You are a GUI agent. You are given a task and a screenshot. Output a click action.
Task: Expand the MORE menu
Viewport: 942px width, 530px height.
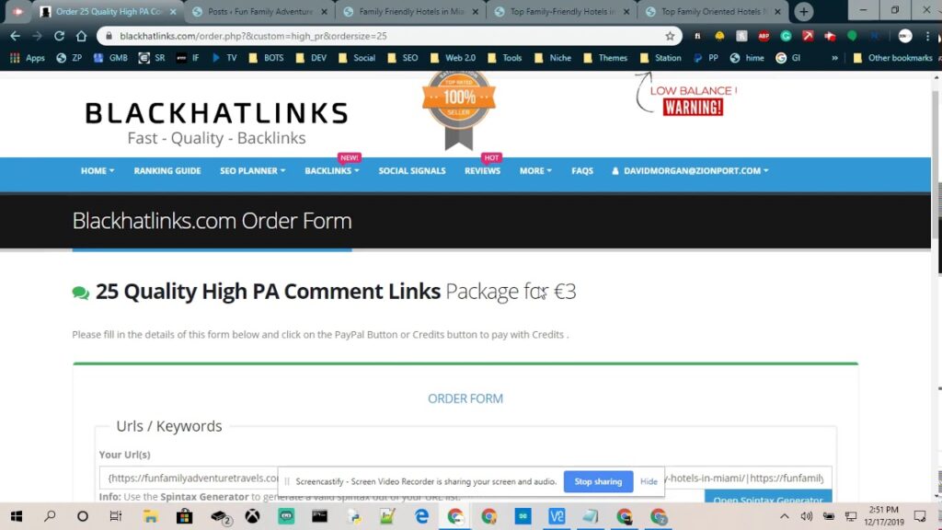click(535, 170)
